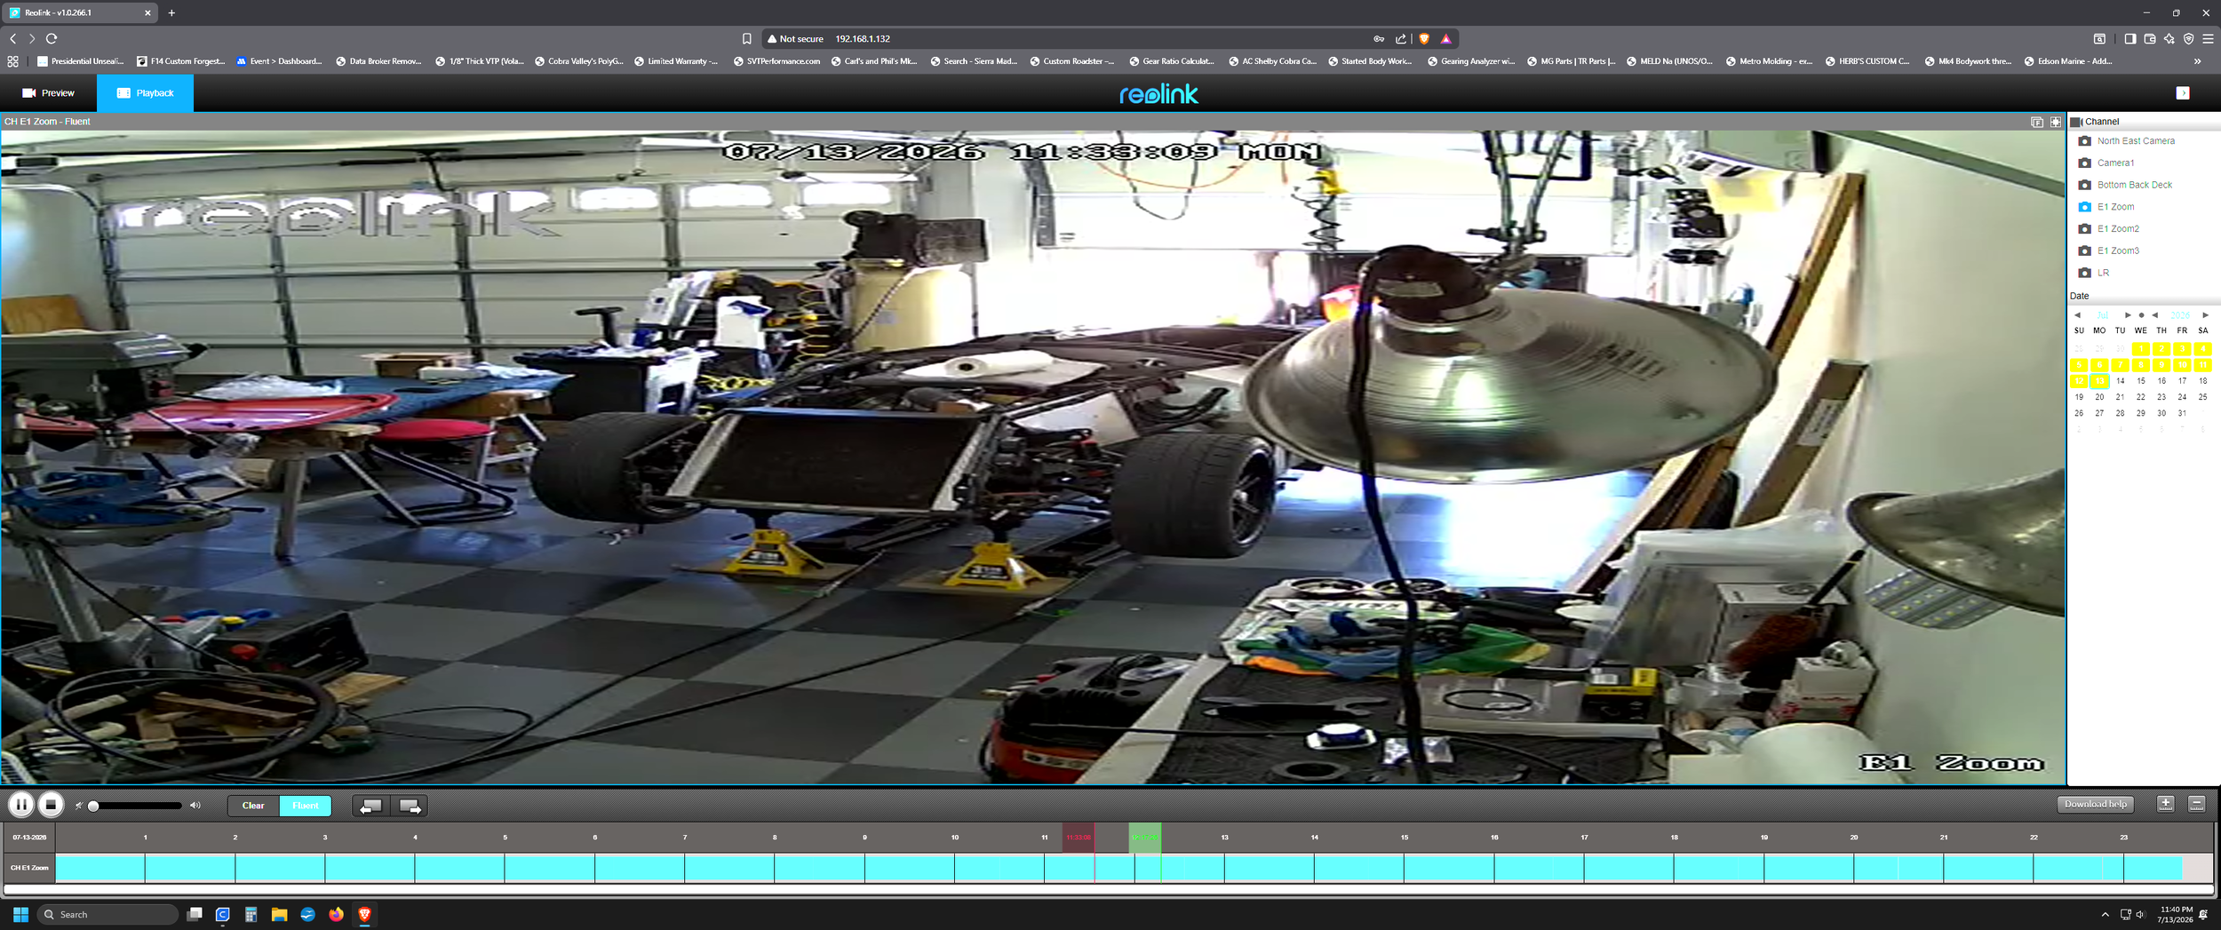Mute audio with the crossed speaker icon

(78, 806)
